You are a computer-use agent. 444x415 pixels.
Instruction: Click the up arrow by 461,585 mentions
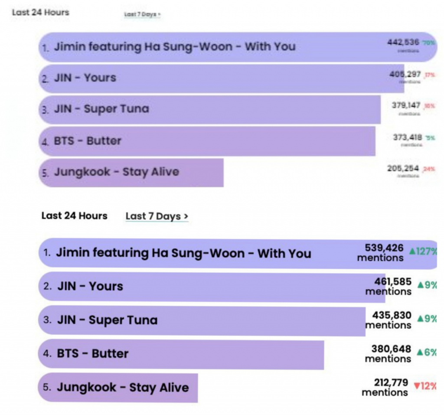(421, 285)
